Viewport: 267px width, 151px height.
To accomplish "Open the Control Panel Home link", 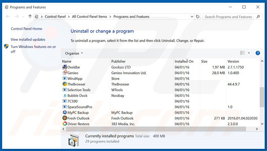I will coord(26,29).
